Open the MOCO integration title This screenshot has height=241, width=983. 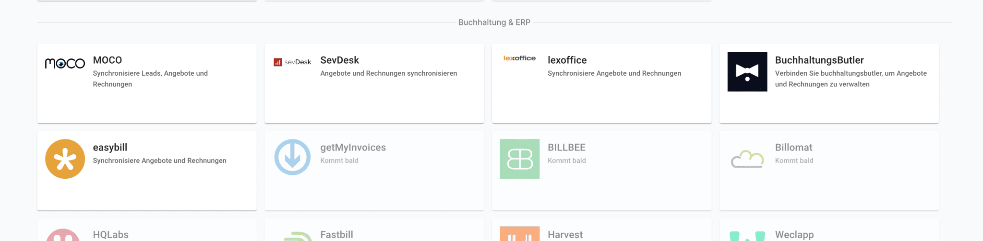point(108,60)
